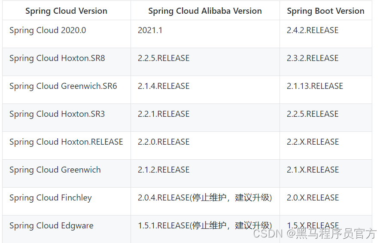This screenshot has height=243, width=383.
Task: Click the 2.2.0.RELEASE Alibaba version cell
Action: pyautogui.click(x=164, y=142)
